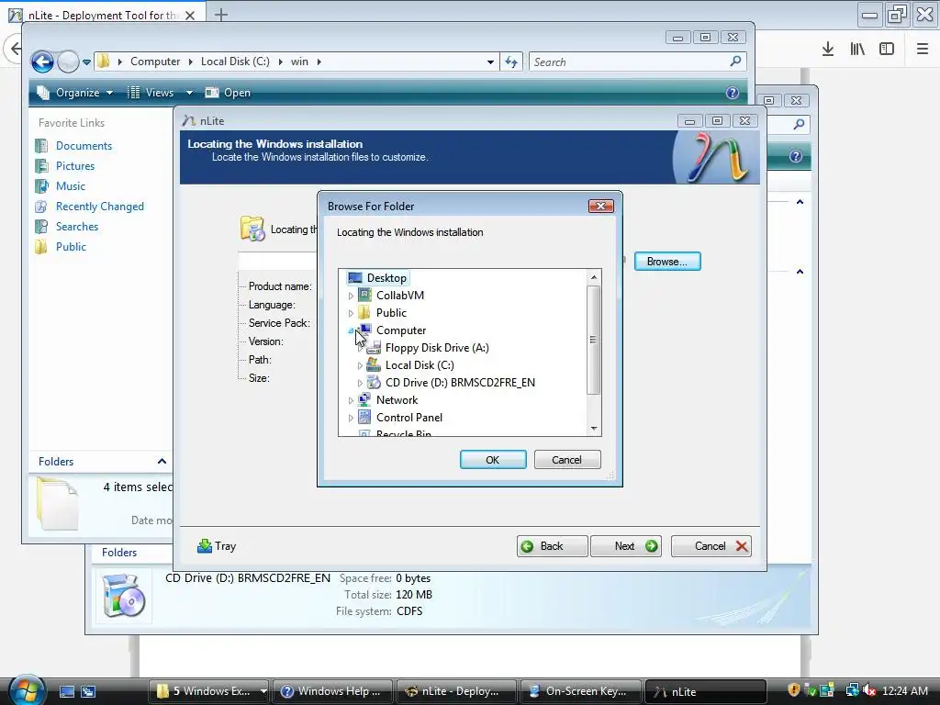Cancel the Browse For Folder dialog
The width and height of the screenshot is (940, 705).
567,460
